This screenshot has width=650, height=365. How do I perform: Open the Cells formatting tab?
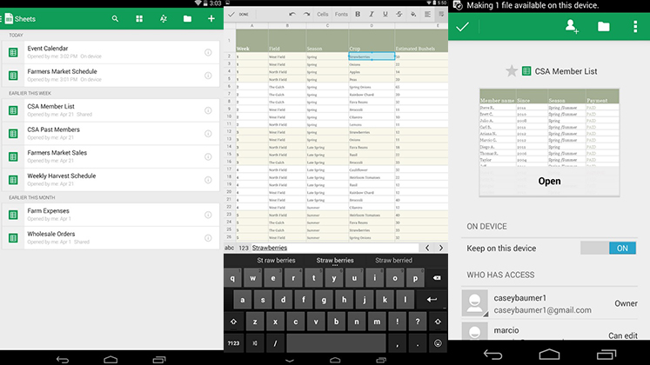(323, 14)
